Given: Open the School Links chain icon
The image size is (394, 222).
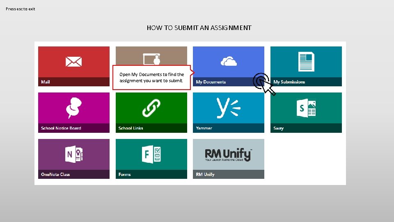Looking at the screenshot, I should tap(151, 108).
